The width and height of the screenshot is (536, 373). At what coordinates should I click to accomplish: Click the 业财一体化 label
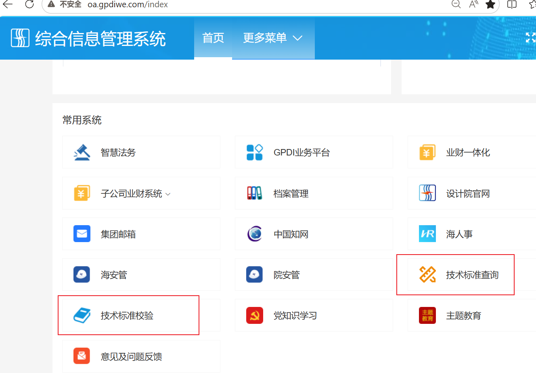pos(468,153)
